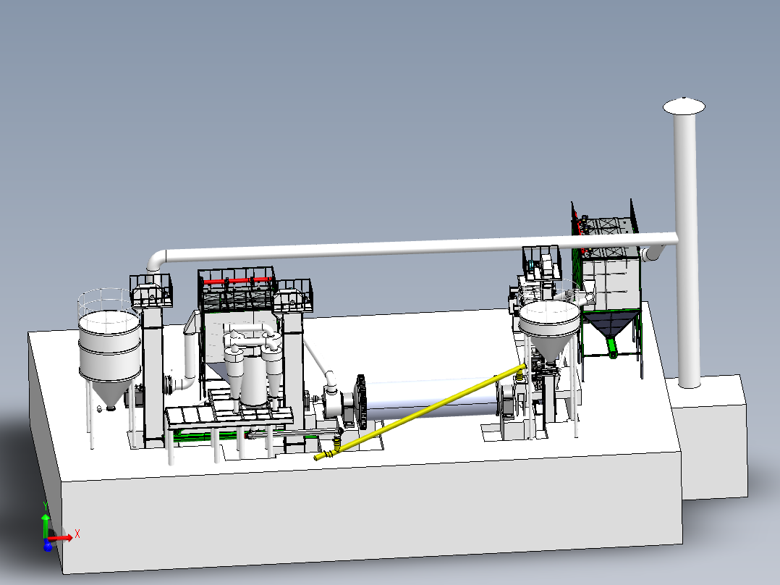This screenshot has width=780, height=585.
Task: Click the green Y axis arrow of the triad
Action: (46, 525)
